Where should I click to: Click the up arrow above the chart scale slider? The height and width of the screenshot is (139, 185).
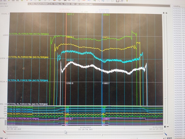click(x=164, y=13)
